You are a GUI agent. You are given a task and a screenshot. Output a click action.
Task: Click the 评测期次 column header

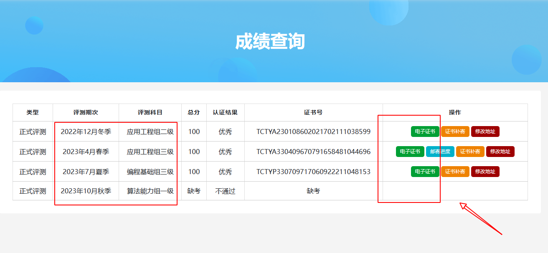pyautogui.click(x=86, y=113)
